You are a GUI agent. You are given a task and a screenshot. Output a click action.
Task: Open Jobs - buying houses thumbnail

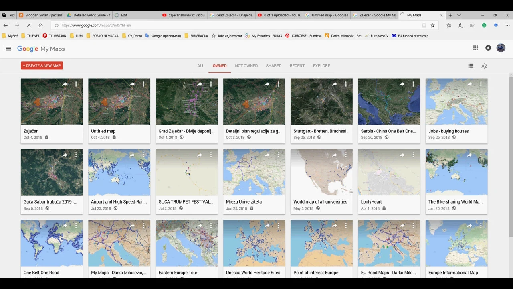coord(456,102)
